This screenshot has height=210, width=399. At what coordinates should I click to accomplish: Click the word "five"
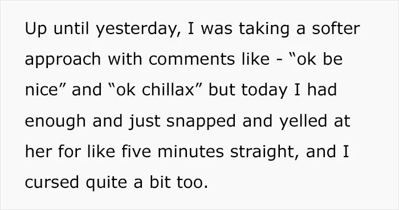(136, 151)
